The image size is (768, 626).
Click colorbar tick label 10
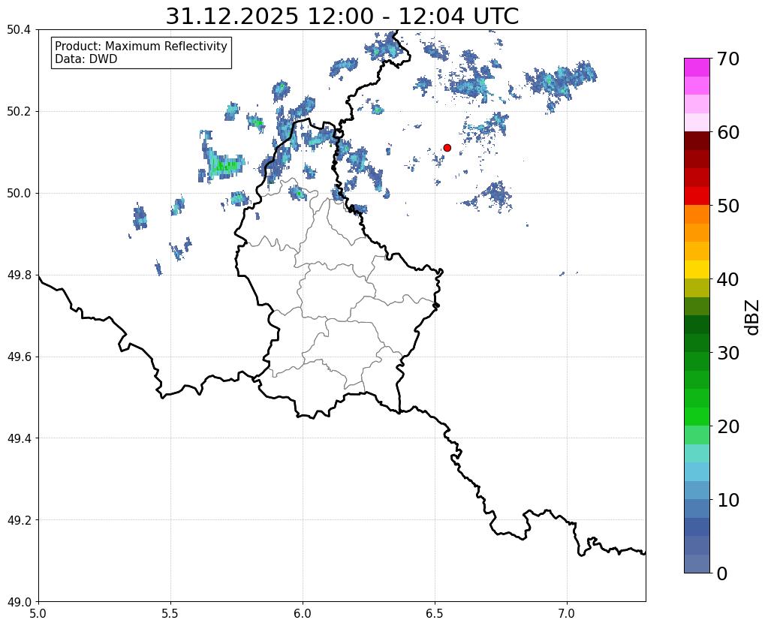click(x=728, y=500)
